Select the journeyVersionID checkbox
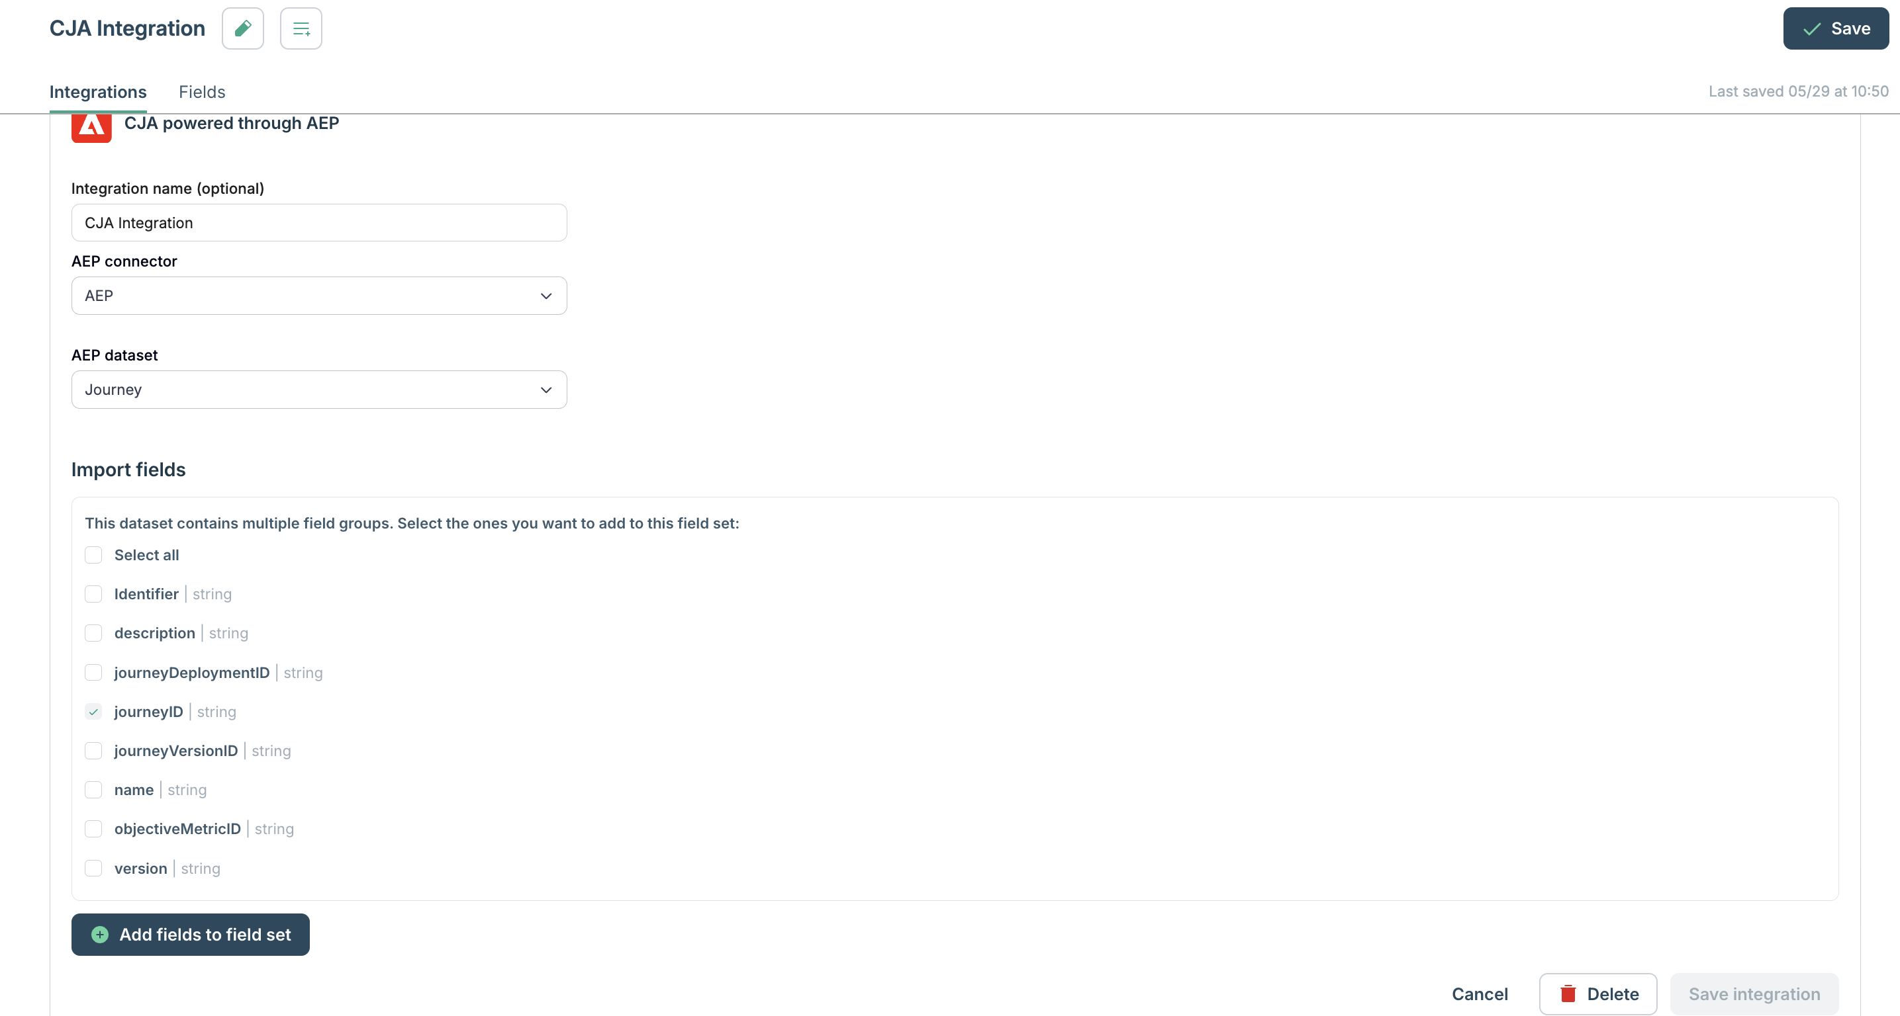This screenshot has height=1016, width=1900. coord(93,751)
